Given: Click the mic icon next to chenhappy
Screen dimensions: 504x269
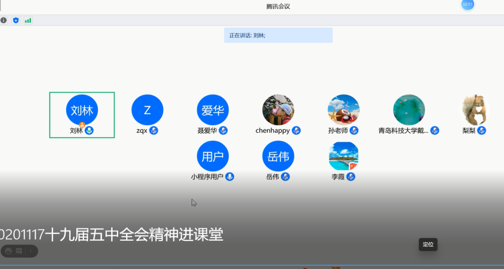Looking at the screenshot, I should (x=296, y=130).
